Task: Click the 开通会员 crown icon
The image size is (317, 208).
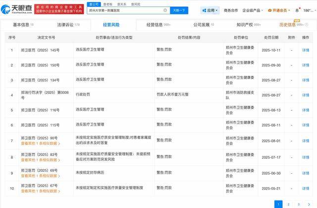Action: click(270, 10)
